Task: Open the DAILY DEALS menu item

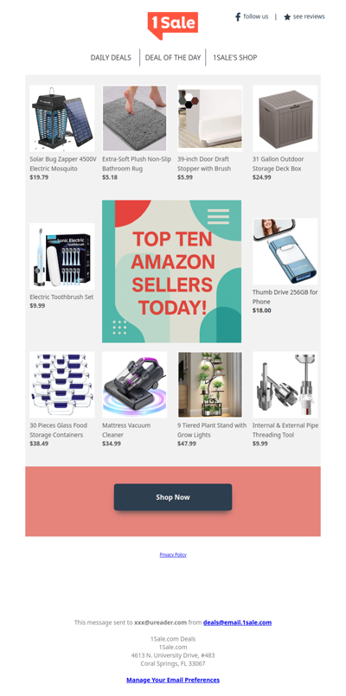Action: pyautogui.click(x=111, y=58)
